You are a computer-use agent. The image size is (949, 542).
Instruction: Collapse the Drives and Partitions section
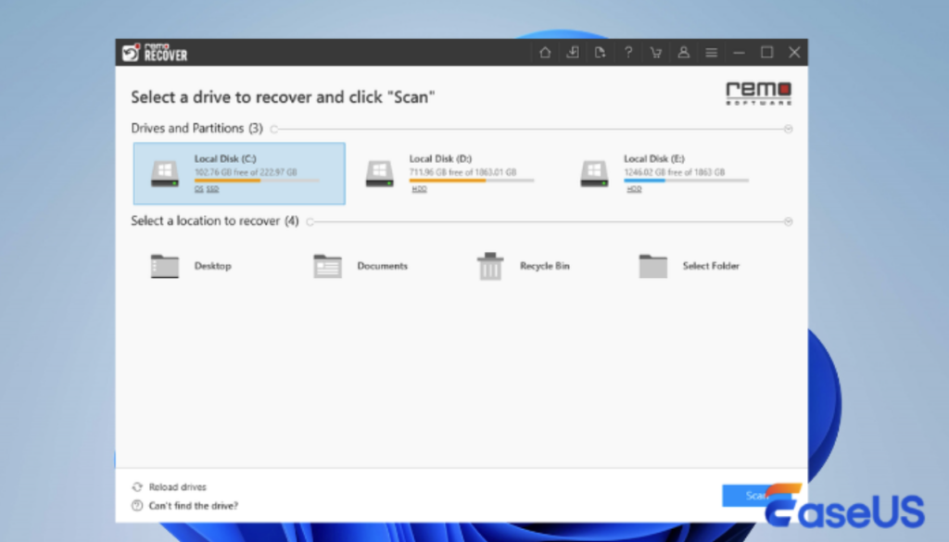coord(788,129)
